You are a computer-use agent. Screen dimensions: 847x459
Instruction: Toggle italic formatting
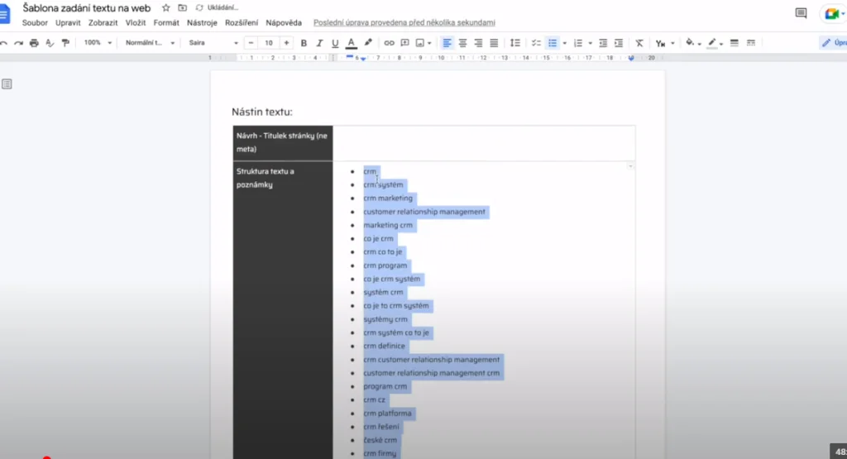(x=319, y=43)
